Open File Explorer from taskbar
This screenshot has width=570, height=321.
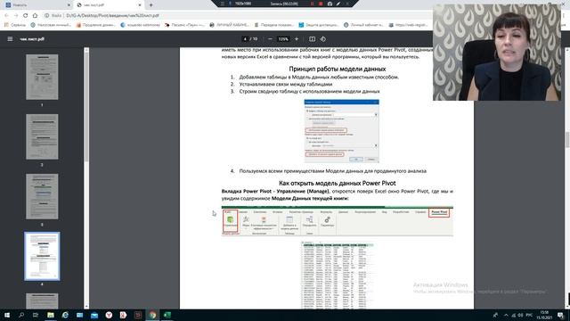click(51, 315)
